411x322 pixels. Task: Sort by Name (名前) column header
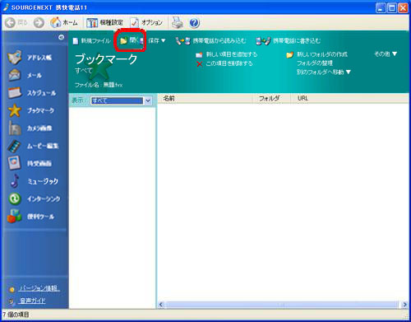click(205, 98)
